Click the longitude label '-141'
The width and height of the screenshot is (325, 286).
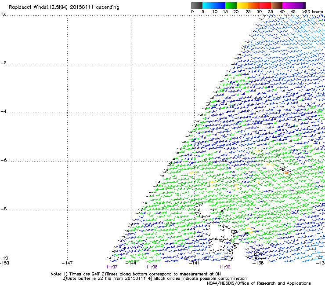[x=195, y=263]
